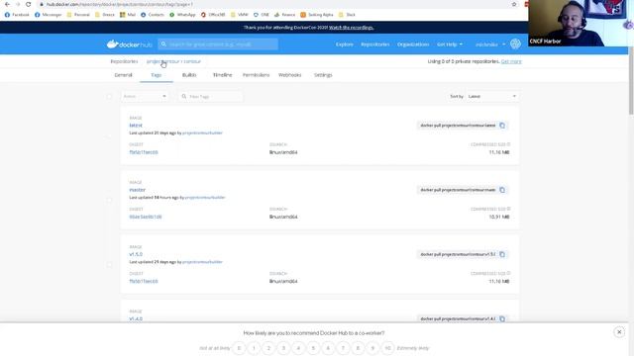Click the Filter Tags input field
This screenshot has height=356, width=634.
211,97
